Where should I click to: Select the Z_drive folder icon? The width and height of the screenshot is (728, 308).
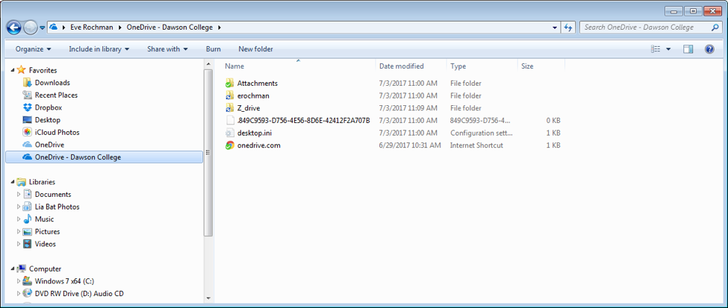229,108
